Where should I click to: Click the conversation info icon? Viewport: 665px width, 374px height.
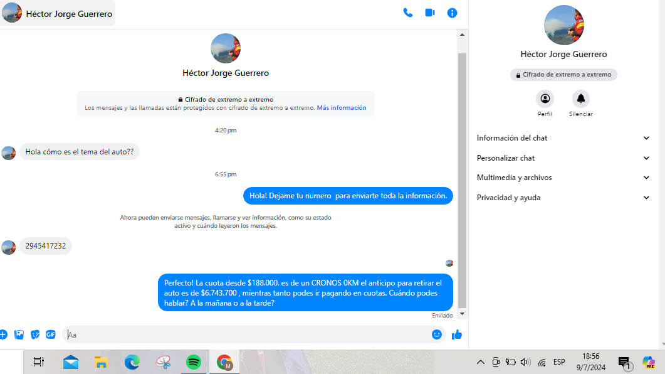[x=452, y=13]
